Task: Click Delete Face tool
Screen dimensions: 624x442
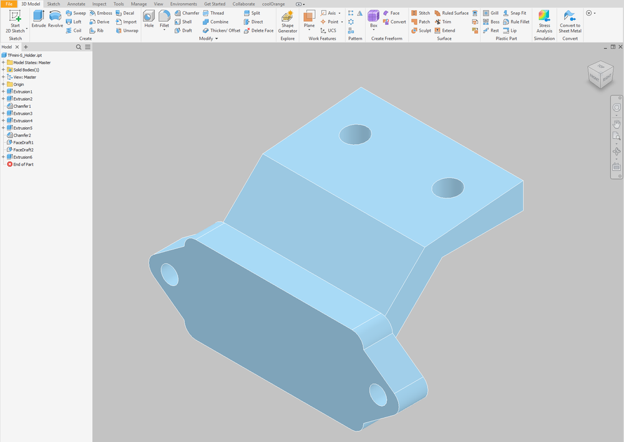Action: pos(258,31)
